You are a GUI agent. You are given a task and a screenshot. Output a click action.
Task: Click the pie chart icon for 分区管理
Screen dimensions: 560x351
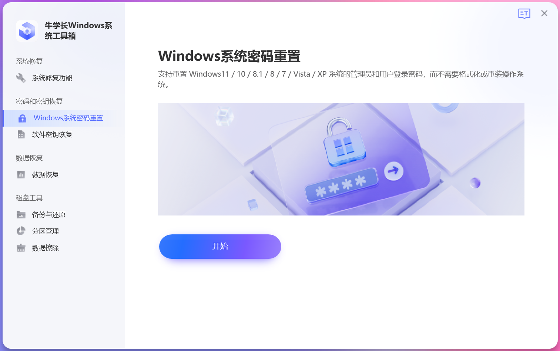[x=21, y=231]
